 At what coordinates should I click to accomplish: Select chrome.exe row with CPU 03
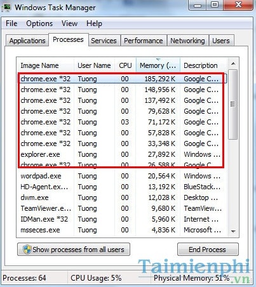tap(122, 122)
